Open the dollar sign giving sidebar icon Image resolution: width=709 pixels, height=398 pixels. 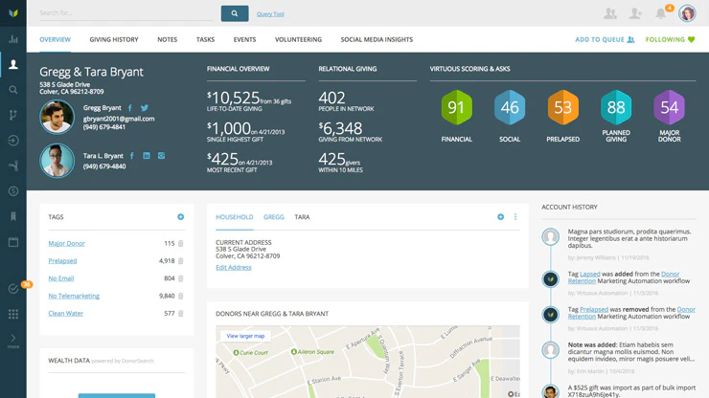coord(13,191)
